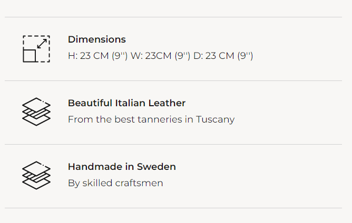352x223 pixels.
Task: Click the diagonal arrow inside the Dimensions icon
Action: 42,43
